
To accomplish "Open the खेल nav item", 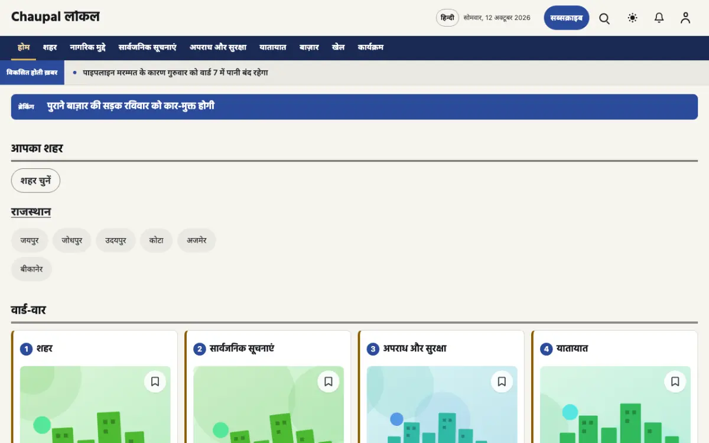I will point(338,47).
